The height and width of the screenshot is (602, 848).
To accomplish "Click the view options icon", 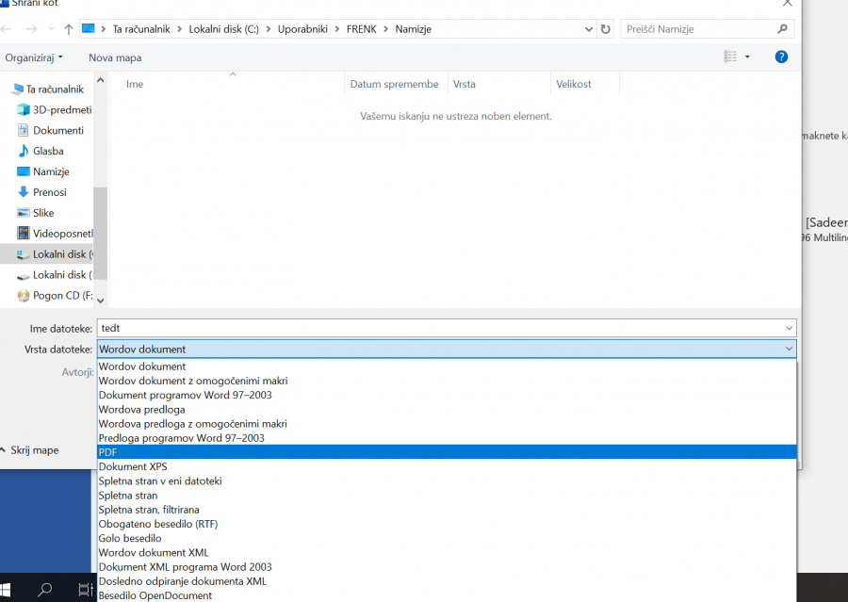I will 730,57.
